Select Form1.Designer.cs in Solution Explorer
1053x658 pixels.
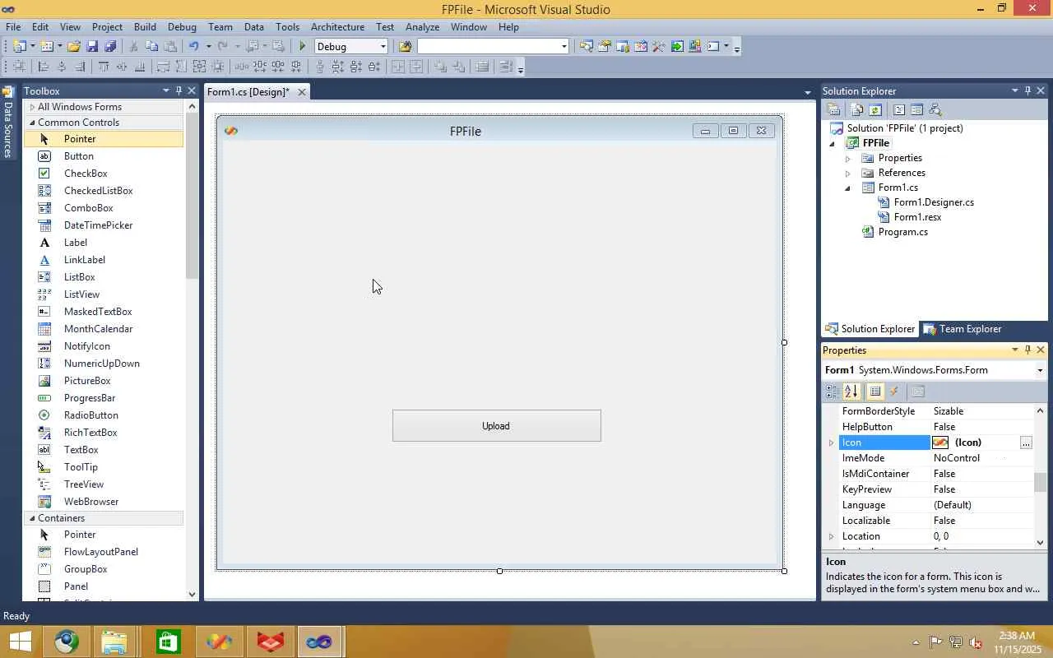(x=934, y=202)
